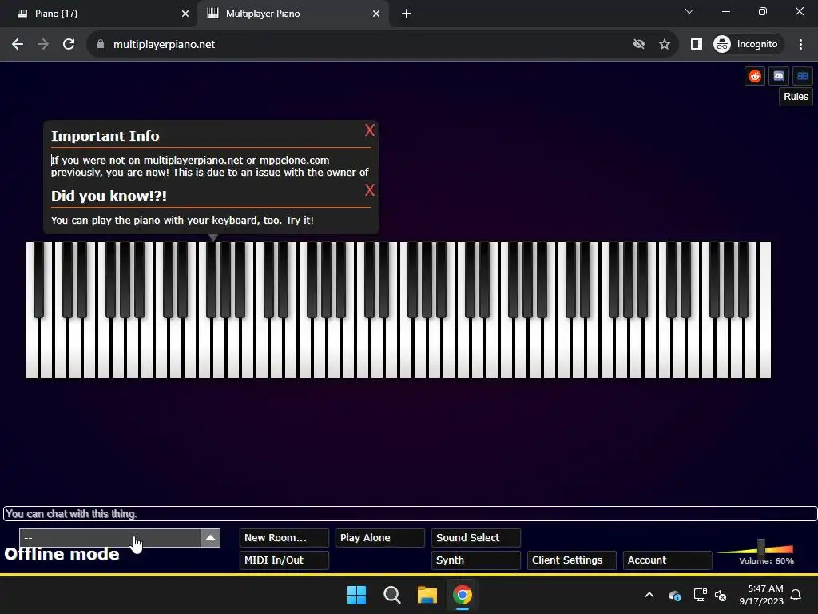Open network status tray icon
The image size is (818, 614).
click(x=700, y=595)
